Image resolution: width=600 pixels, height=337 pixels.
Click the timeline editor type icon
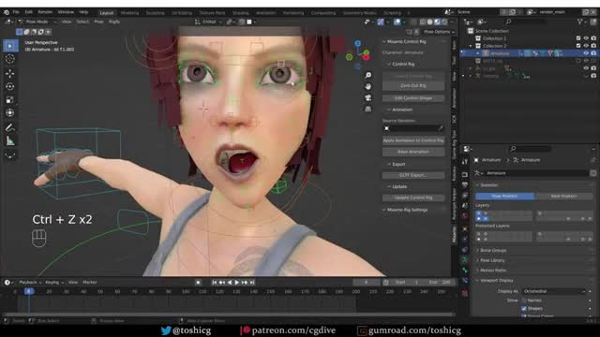click(7, 283)
